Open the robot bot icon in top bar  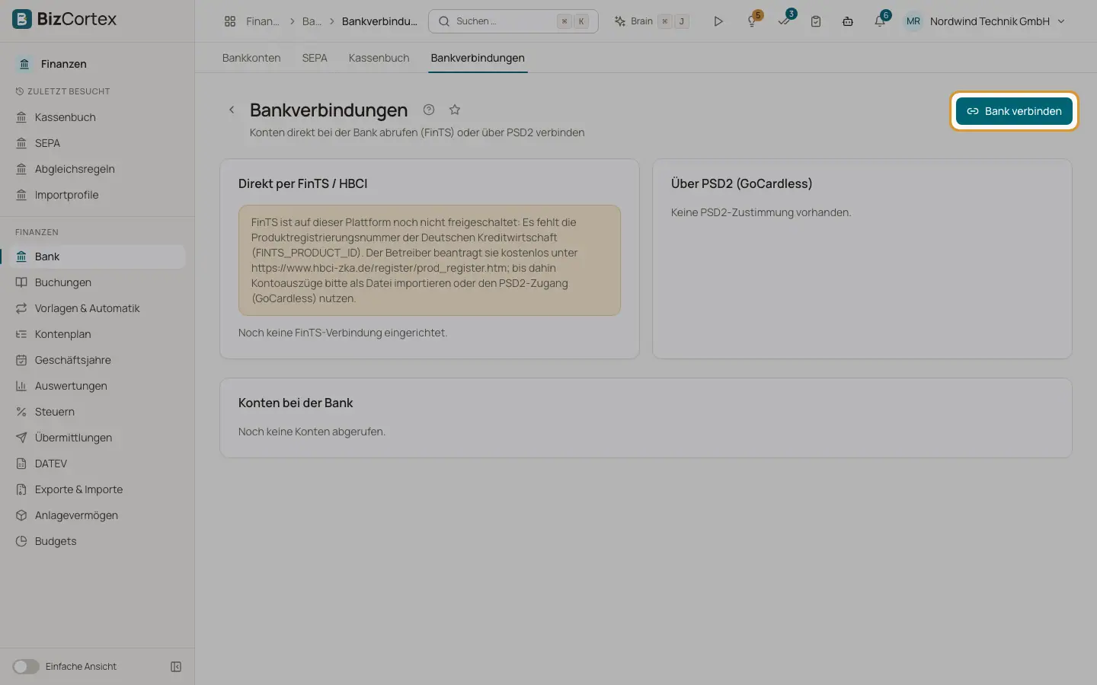[848, 21]
